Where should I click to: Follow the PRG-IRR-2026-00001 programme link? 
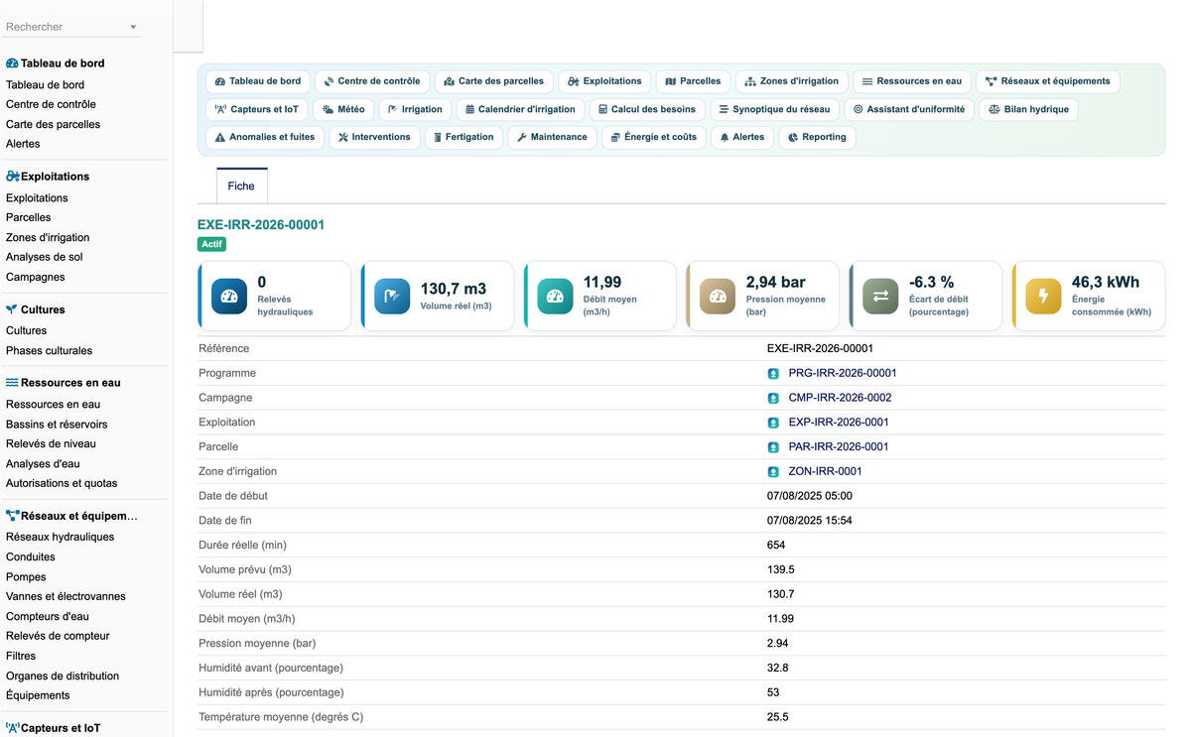[843, 374]
